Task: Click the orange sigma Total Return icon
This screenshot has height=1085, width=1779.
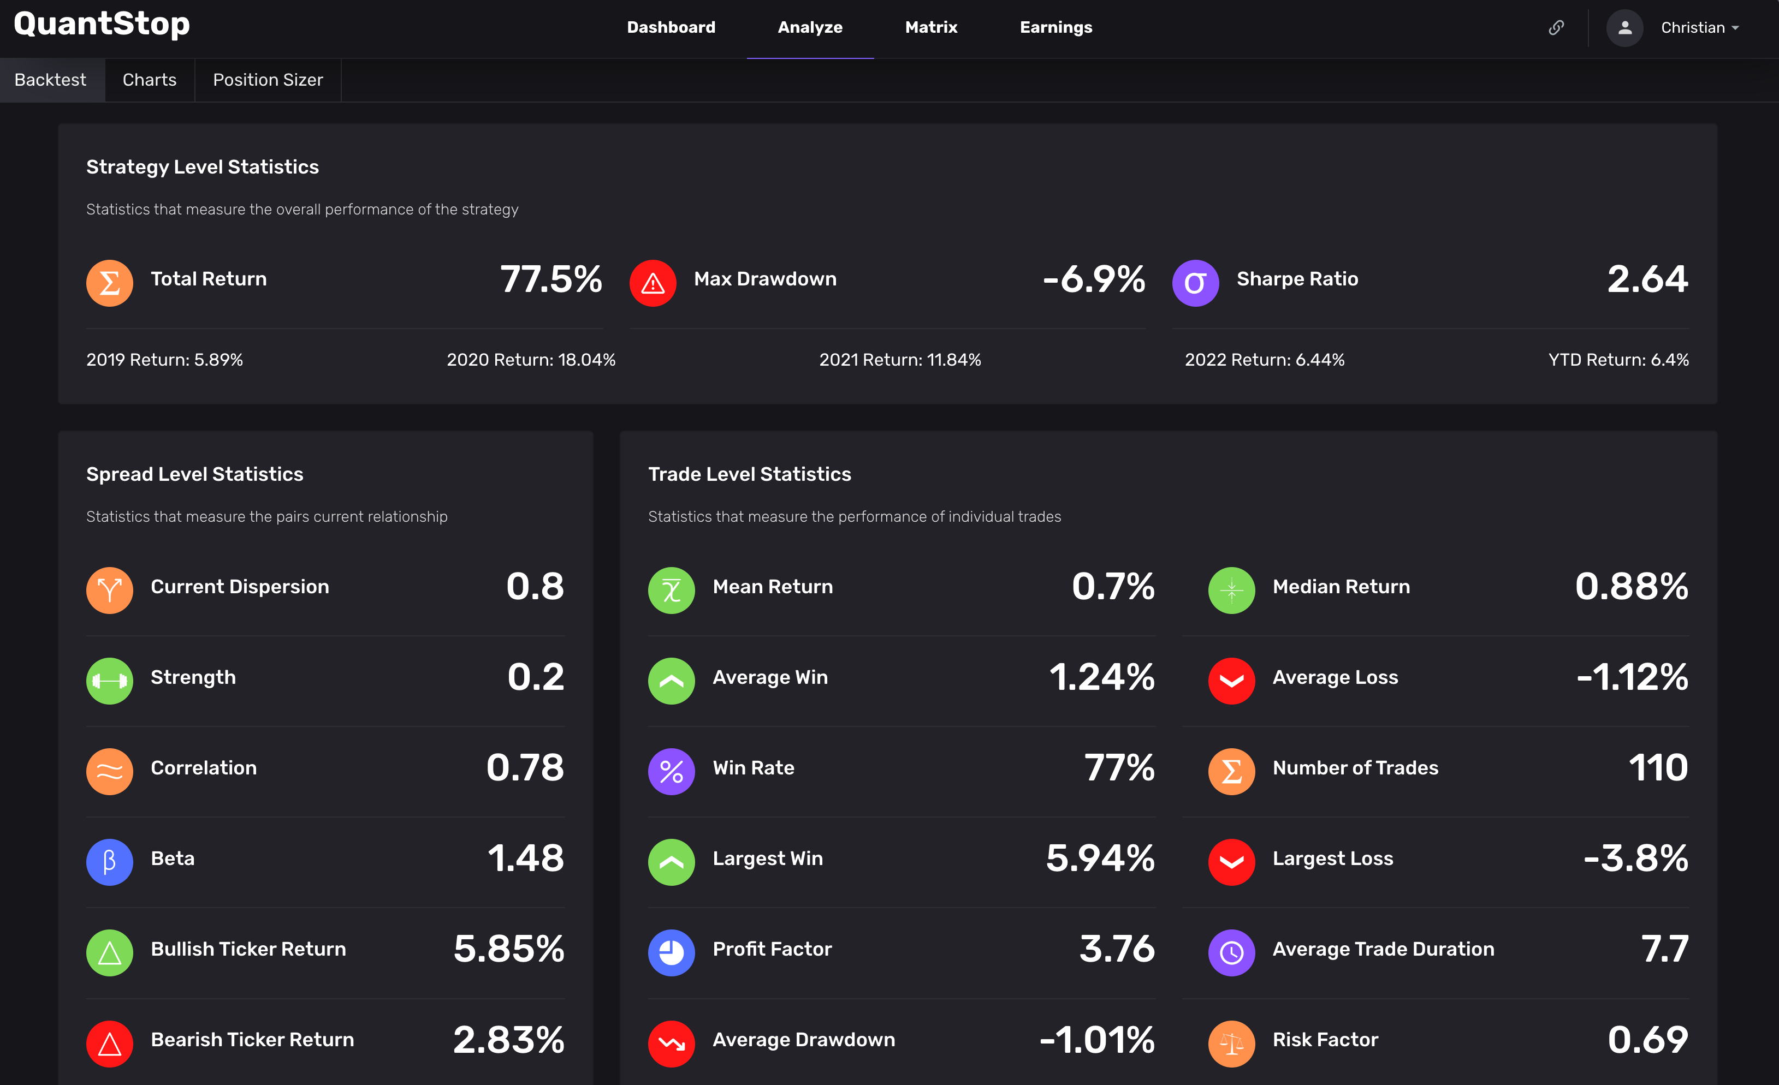Action: pyautogui.click(x=109, y=283)
